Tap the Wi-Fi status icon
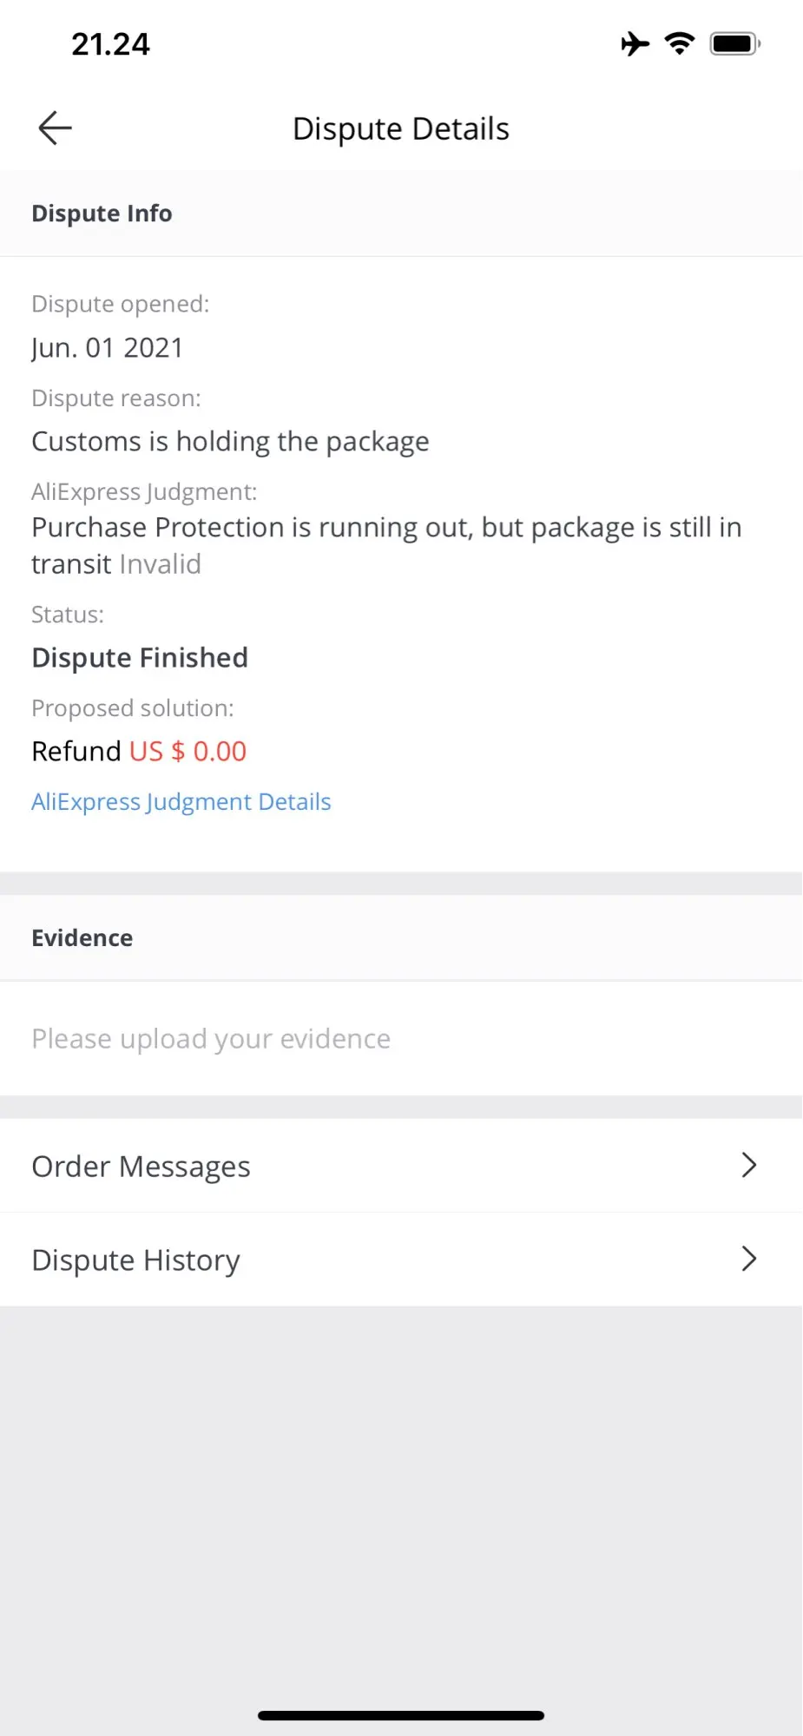 (680, 43)
